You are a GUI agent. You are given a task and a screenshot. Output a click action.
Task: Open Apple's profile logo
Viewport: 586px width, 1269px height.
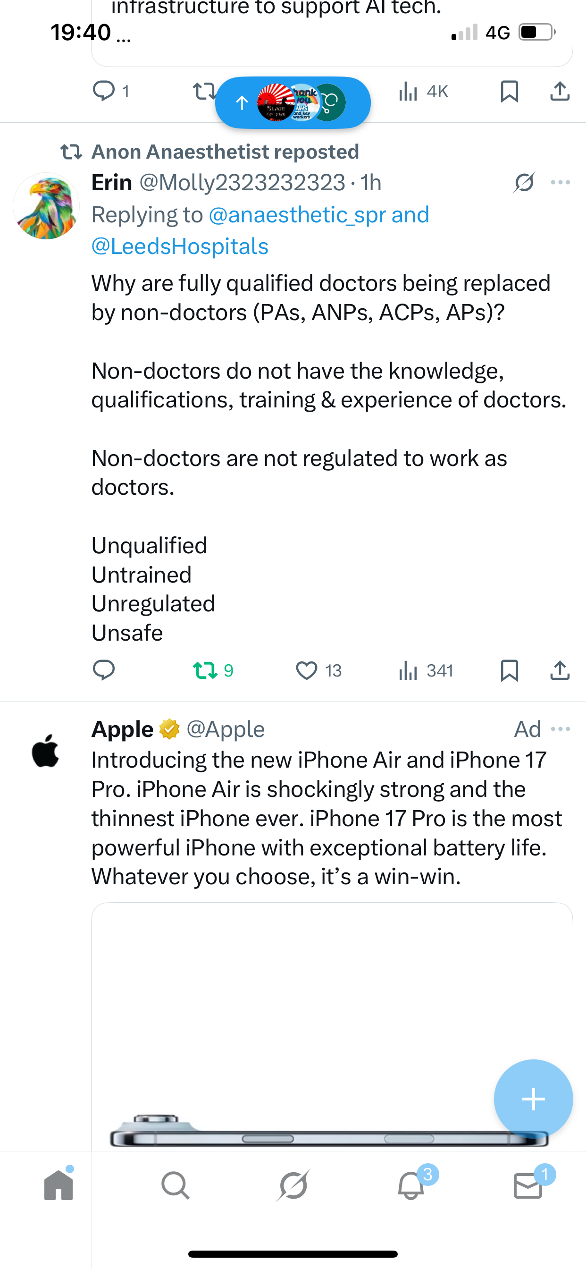pyautogui.click(x=45, y=751)
